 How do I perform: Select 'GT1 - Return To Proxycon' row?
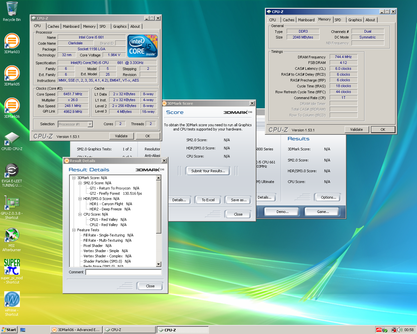[x=114, y=188]
